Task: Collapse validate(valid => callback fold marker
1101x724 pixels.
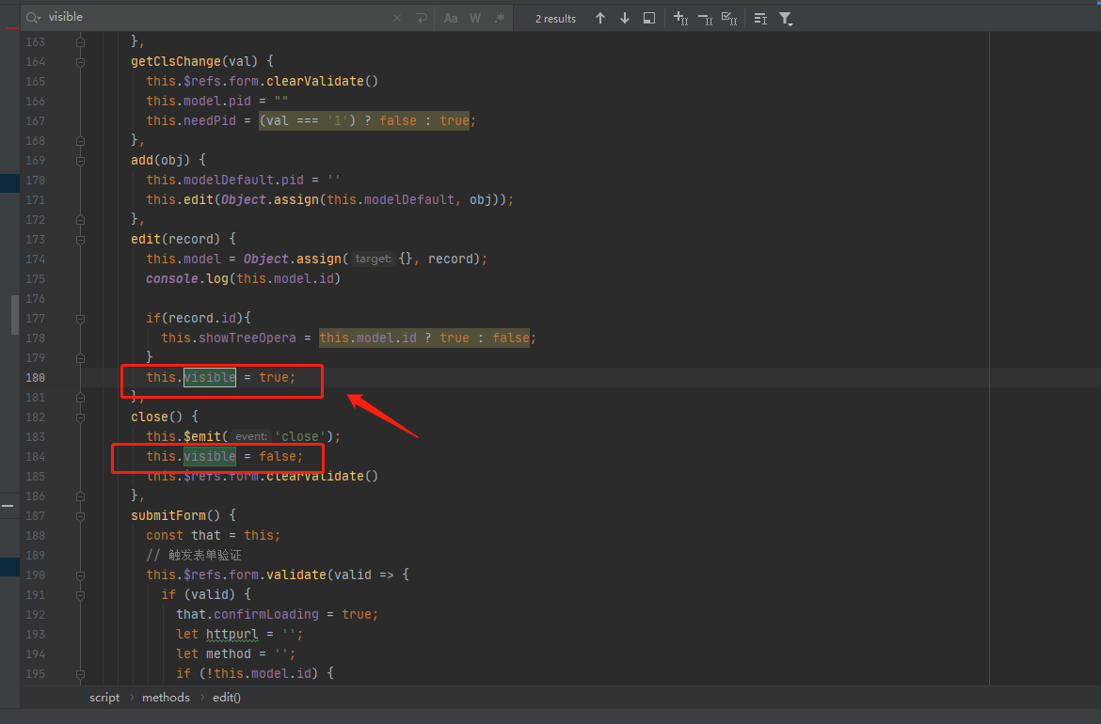Action: pos(81,575)
